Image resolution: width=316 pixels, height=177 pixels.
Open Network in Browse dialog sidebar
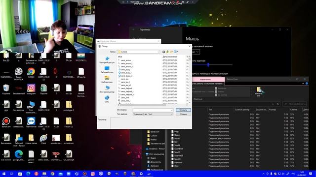point(107,99)
